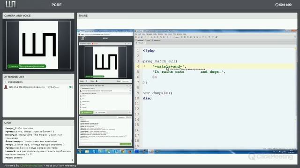This screenshot has height=168, width=300.
Task: Open Skype from shared taskbar
Action: pyautogui.click(x=116, y=151)
